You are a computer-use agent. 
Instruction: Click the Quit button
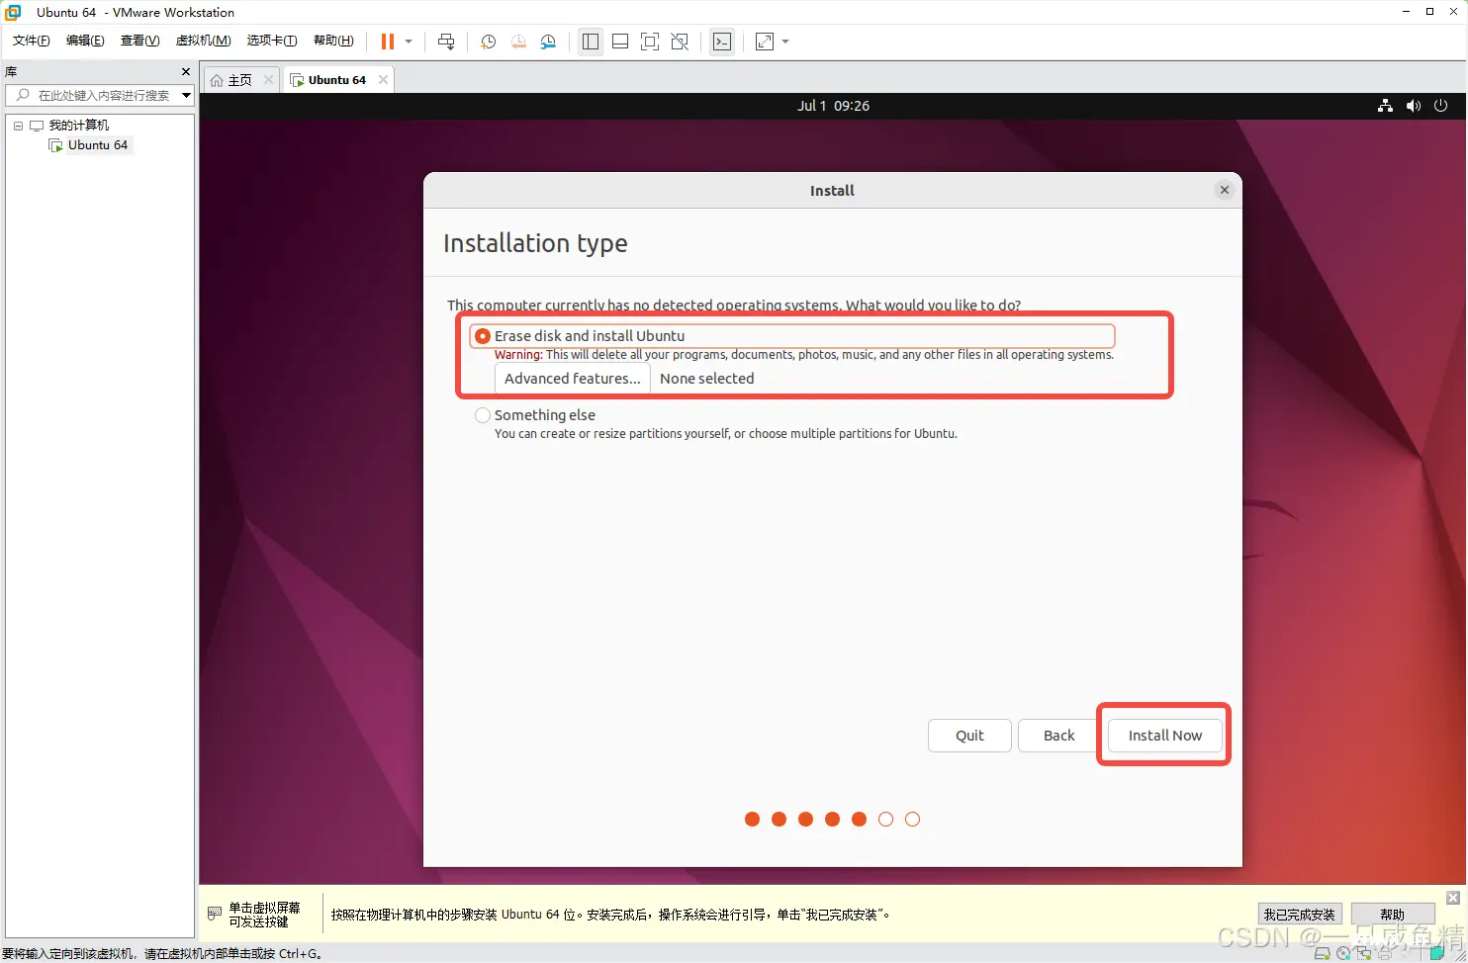click(x=969, y=736)
